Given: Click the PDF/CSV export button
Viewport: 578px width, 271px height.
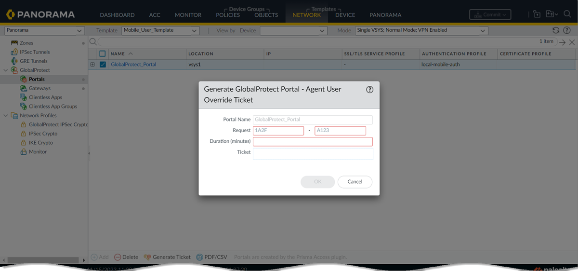Looking at the screenshot, I should point(211,257).
